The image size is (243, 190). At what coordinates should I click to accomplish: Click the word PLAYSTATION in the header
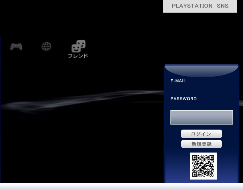click(x=192, y=6)
